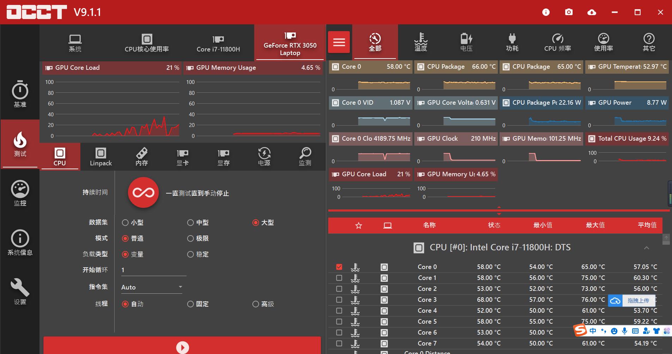
Task: Switch to 系统 tab
Action: (x=75, y=43)
